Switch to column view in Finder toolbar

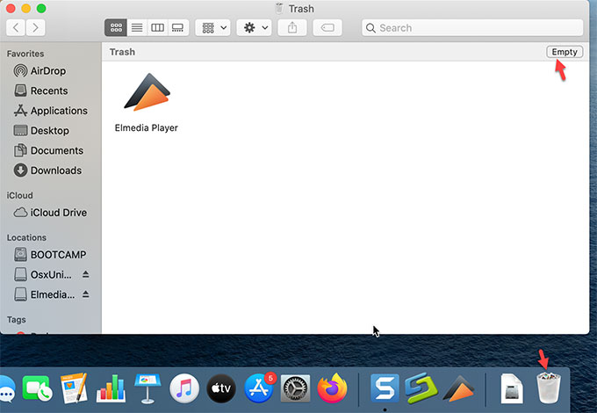(157, 28)
